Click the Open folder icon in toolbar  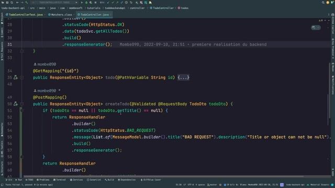tap(3, 2)
